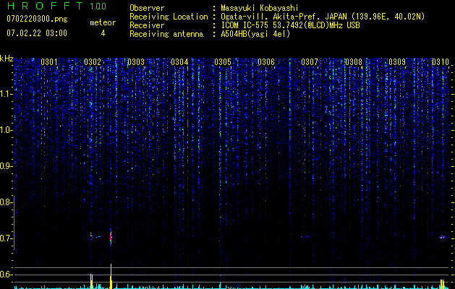This screenshot has height=289, width=455.
Task: Click the 0.6 kHz axis tick label
Action: click(x=6, y=275)
